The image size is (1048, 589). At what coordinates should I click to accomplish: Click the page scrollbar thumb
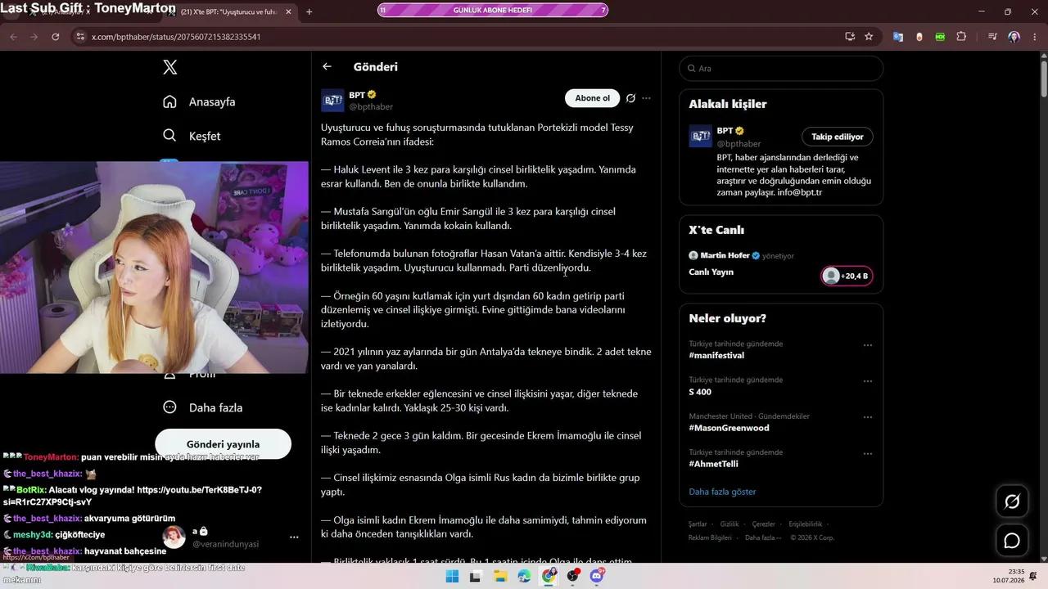1043,79
